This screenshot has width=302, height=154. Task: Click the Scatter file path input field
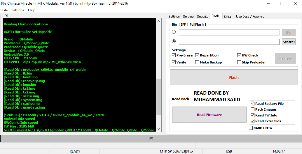click(229, 42)
